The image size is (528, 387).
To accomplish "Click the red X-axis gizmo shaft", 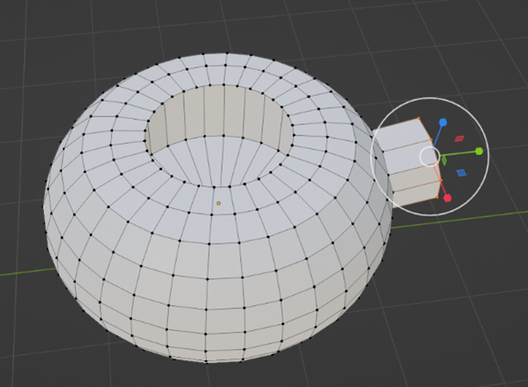I will point(441,182).
